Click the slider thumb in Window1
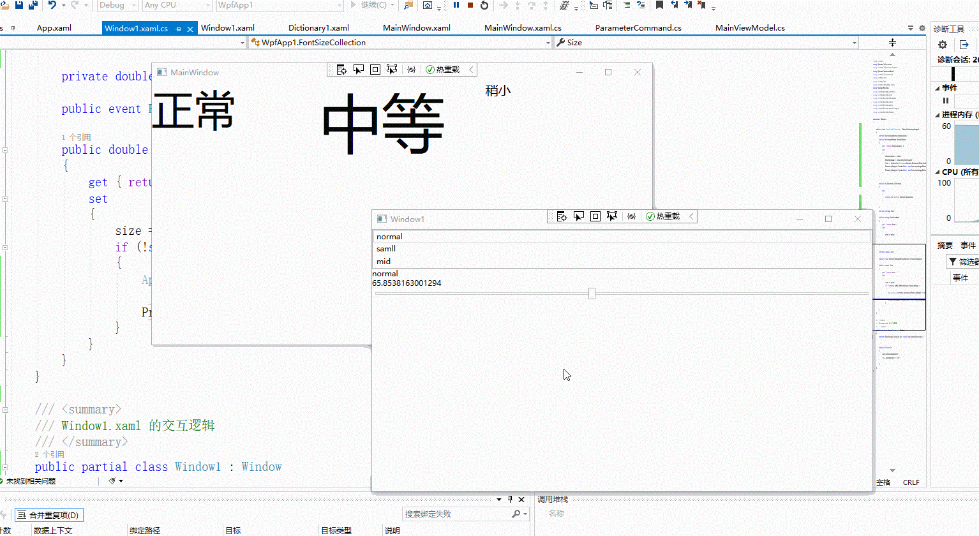Image resolution: width=979 pixels, height=536 pixels. point(592,294)
